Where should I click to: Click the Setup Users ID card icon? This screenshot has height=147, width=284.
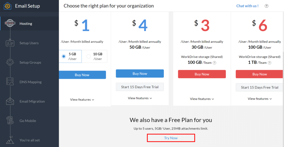click(x=10, y=43)
